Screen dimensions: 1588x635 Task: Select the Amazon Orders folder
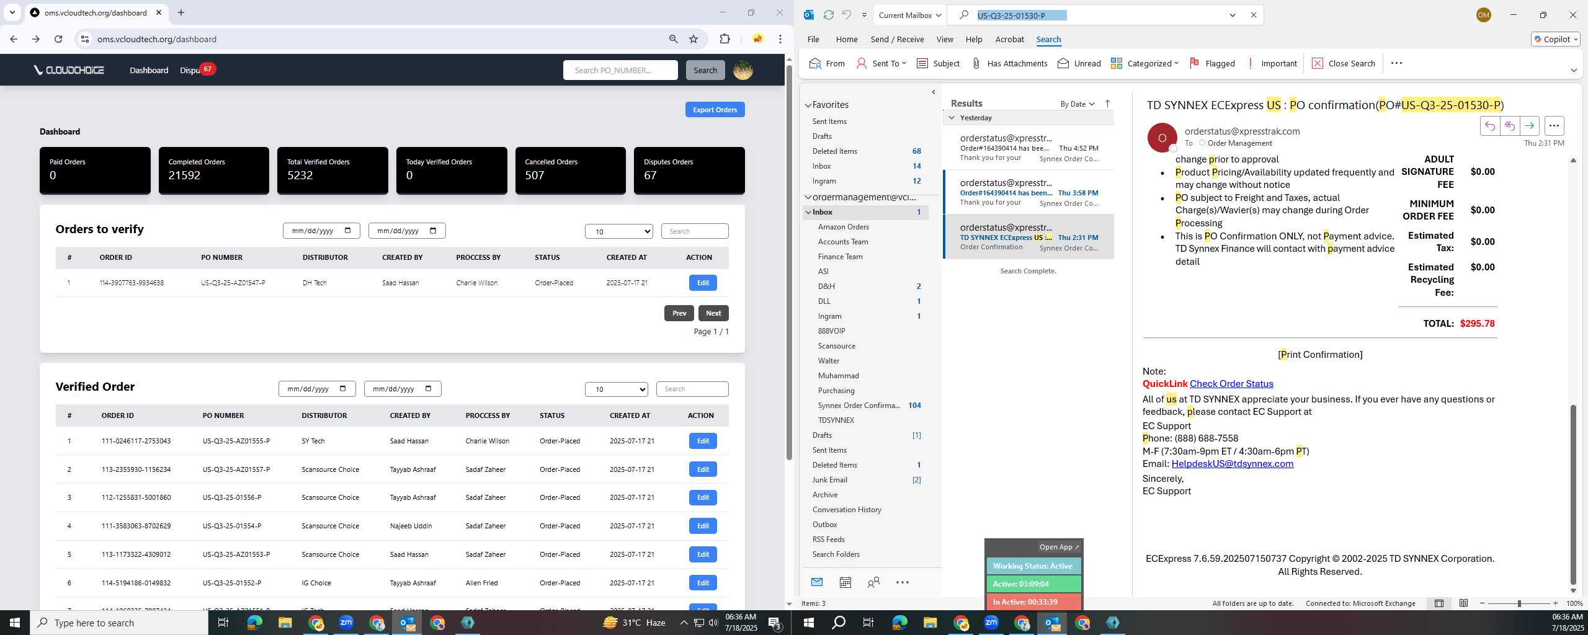click(x=843, y=227)
